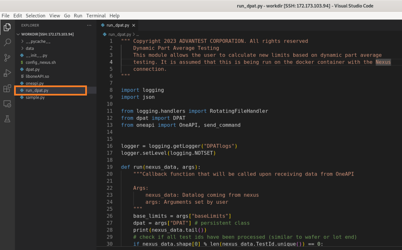
Task: Open the Search view icon
Action: coord(7,43)
